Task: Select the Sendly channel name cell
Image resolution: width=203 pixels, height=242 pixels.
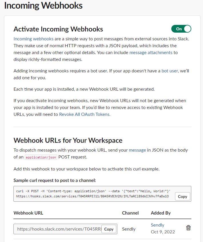Action: [x=129, y=229]
